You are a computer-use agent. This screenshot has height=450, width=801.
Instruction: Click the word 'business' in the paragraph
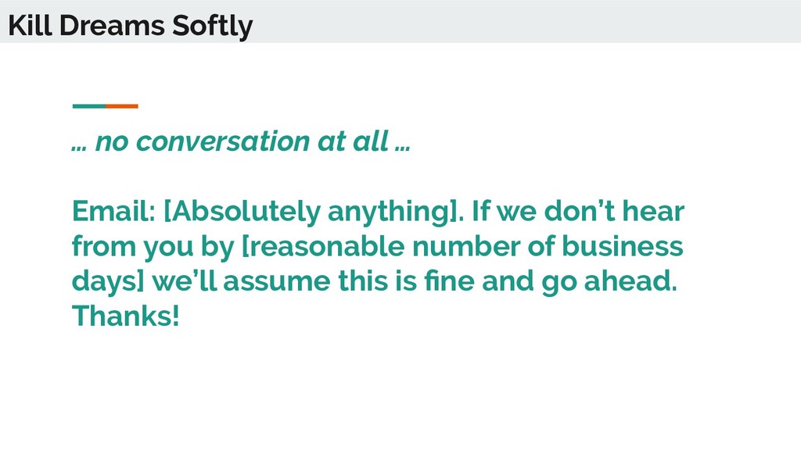(x=622, y=246)
